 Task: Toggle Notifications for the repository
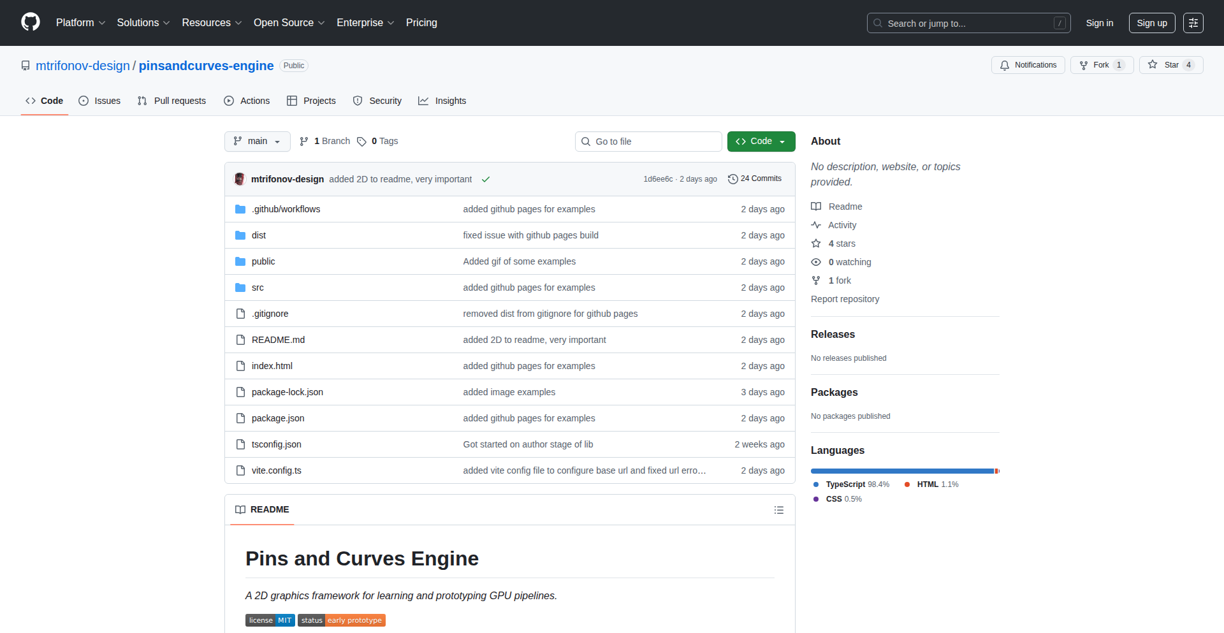tap(1028, 65)
